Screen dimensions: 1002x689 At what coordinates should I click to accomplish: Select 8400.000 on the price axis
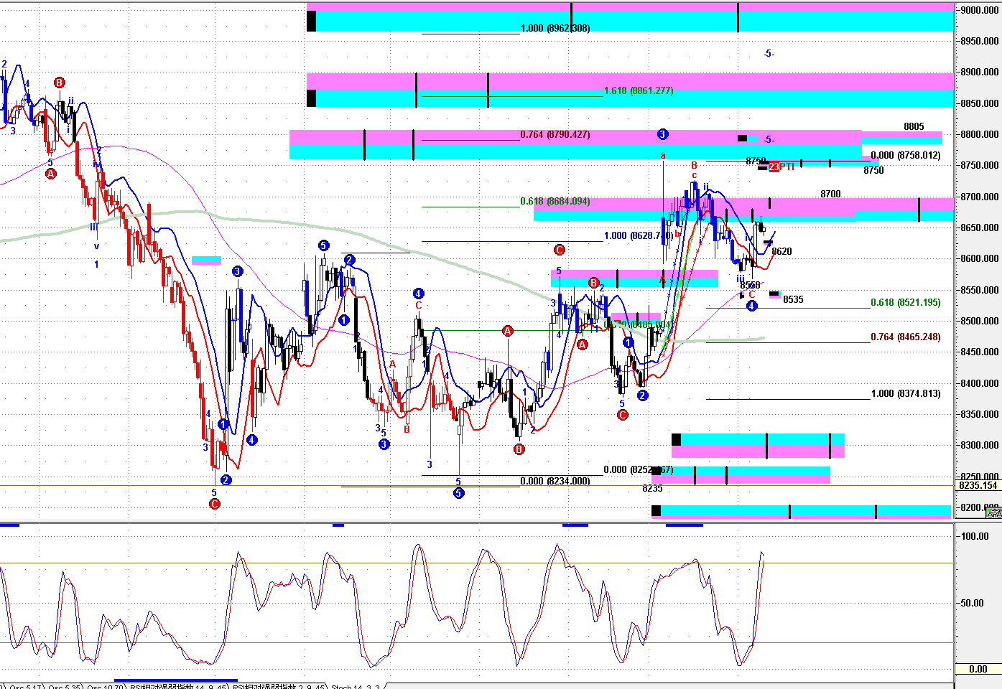pos(980,383)
